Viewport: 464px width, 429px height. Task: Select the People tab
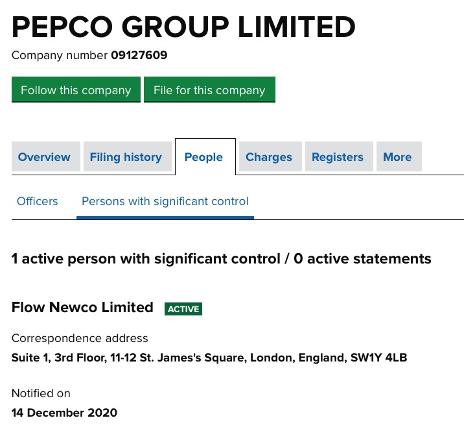(x=203, y=157)
